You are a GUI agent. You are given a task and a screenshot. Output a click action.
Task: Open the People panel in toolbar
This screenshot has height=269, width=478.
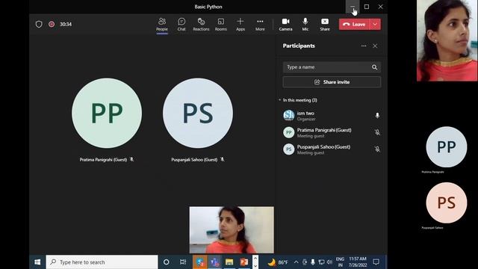[162, 25]
